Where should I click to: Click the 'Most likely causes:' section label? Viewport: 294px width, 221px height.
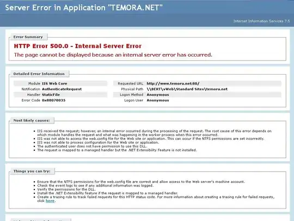click(32, 120)
